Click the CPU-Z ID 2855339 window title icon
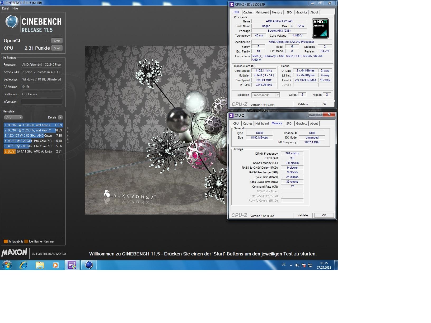The image size is (431, 323). click(231, 4)
